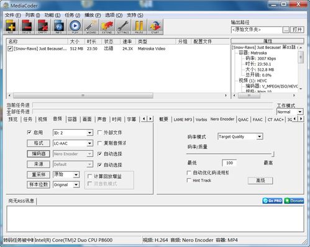Enable the Hint Track checkbox
The height and width of the screenshot is (247, 310).
pyautogui.click(x=189, y=180)
